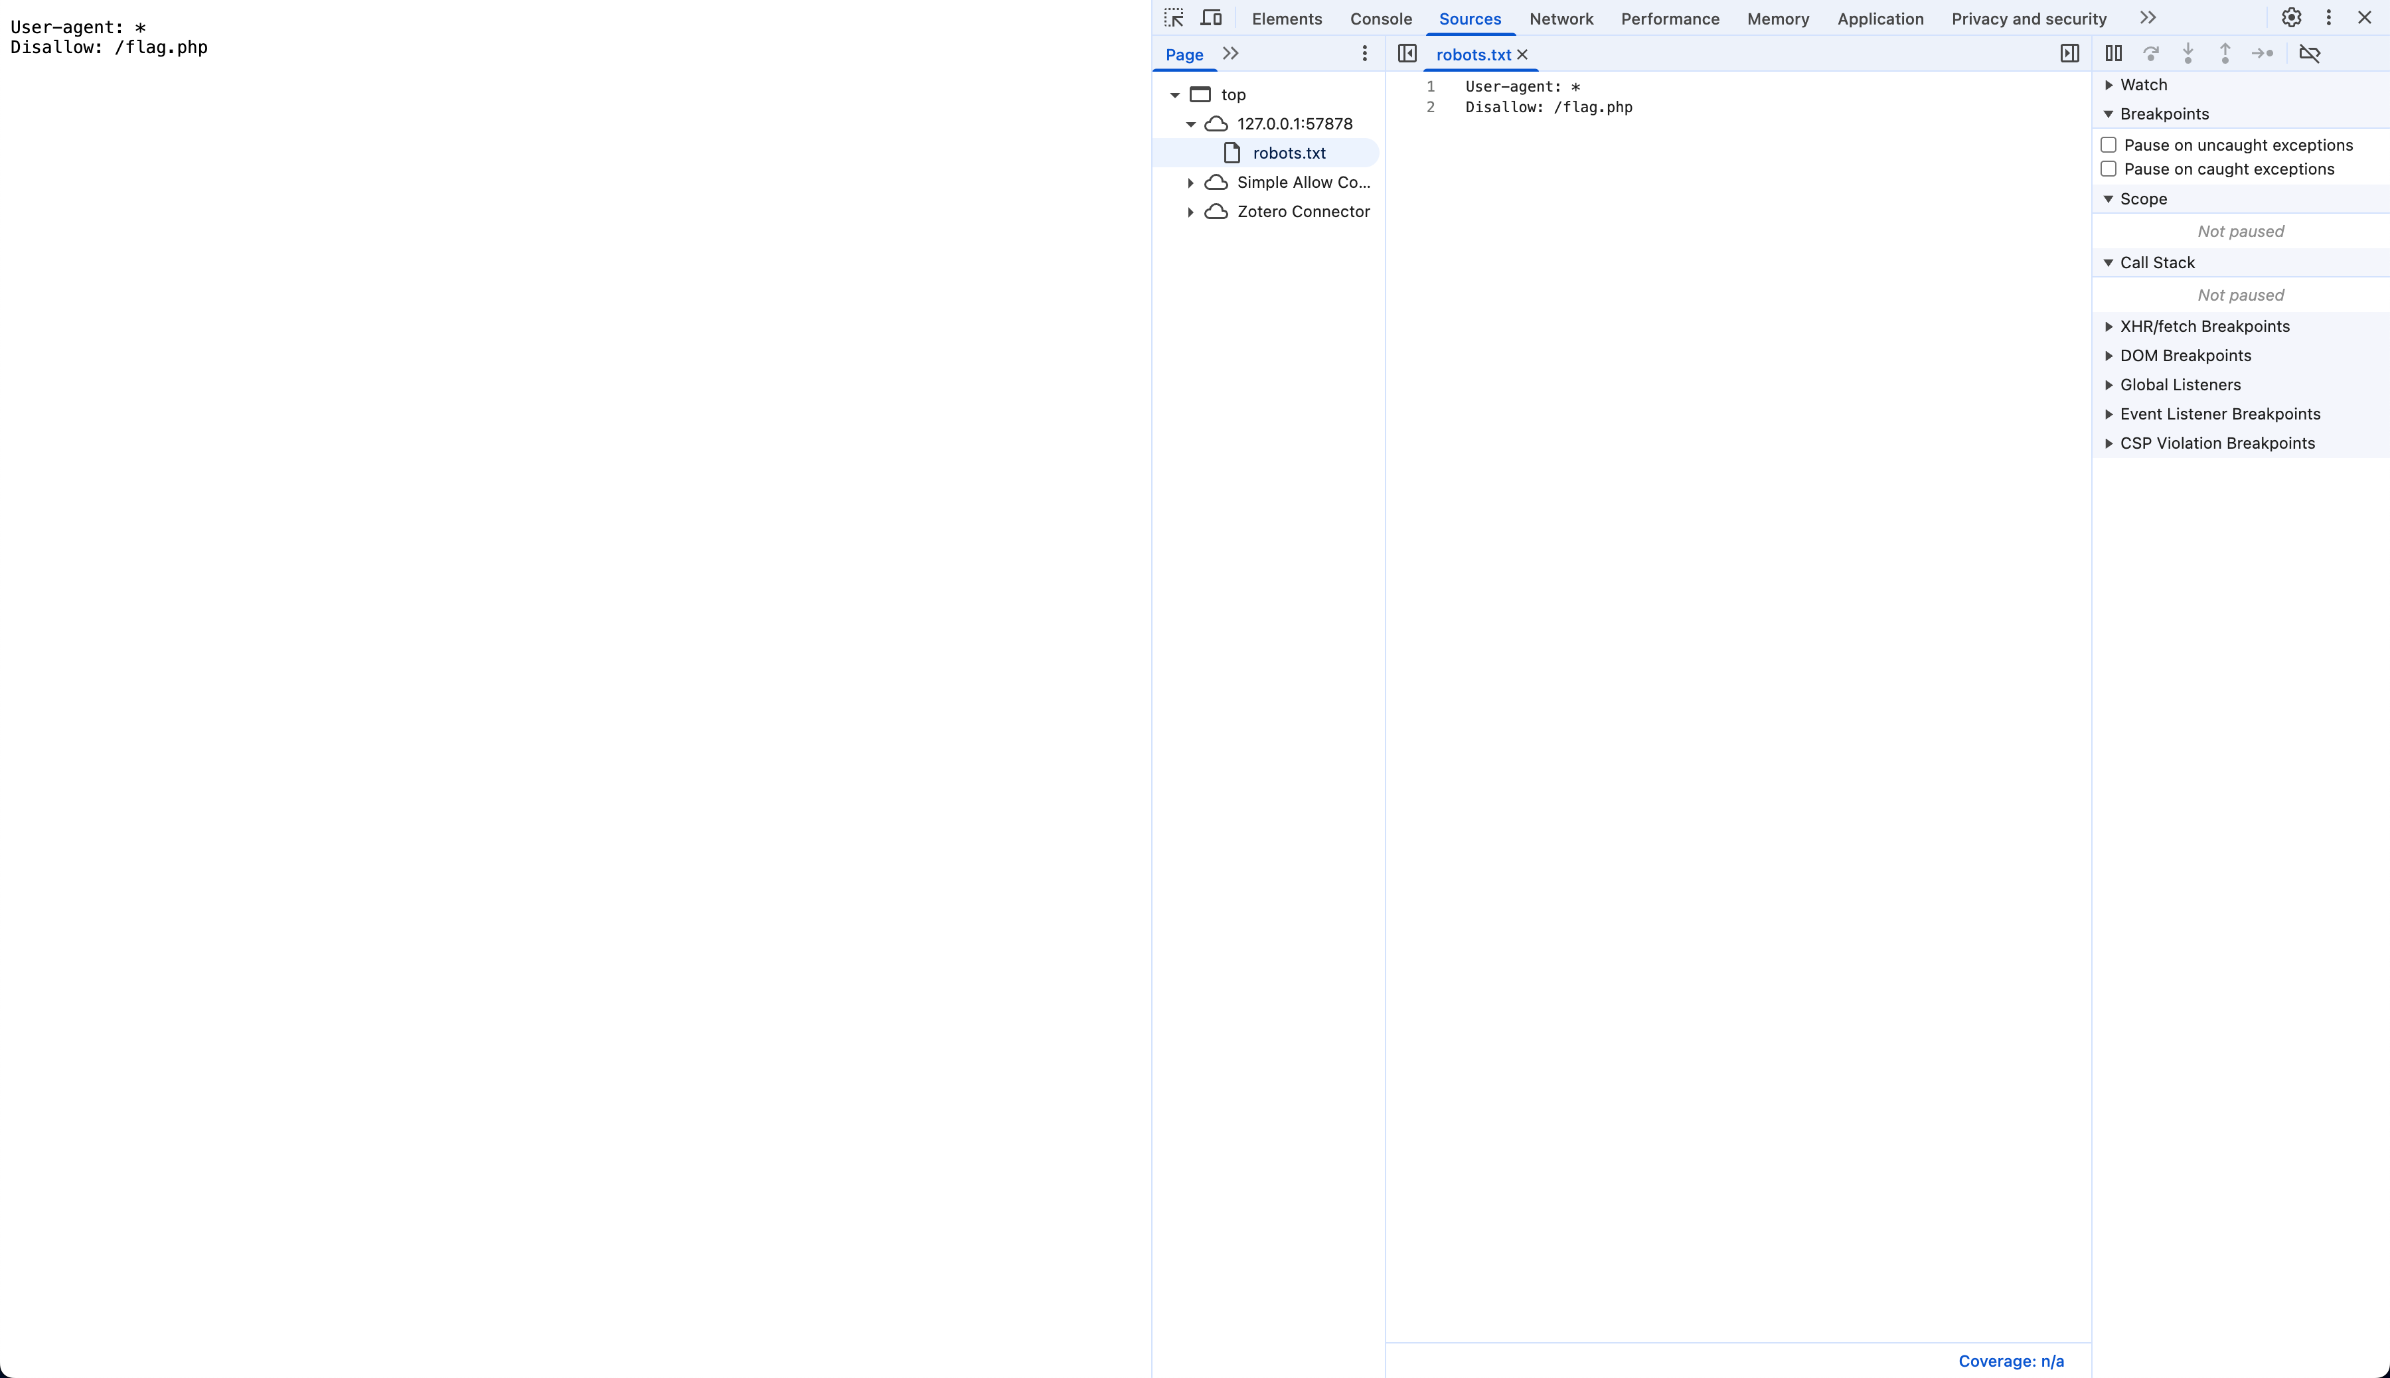Click the pause script execution button
The width and height of the screenshot is (2390, 1378).
2114,54
